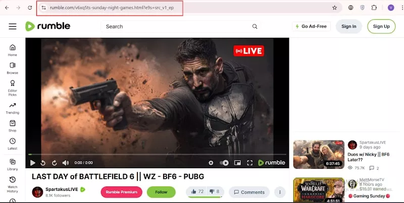
Task: Click the Sign Up button
Action: [x=381, y=26]
